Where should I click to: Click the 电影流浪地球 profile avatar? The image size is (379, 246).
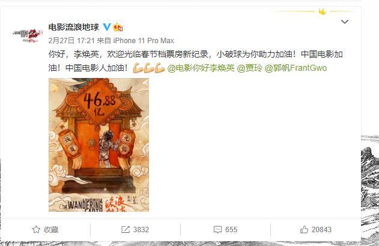[27, 35]
